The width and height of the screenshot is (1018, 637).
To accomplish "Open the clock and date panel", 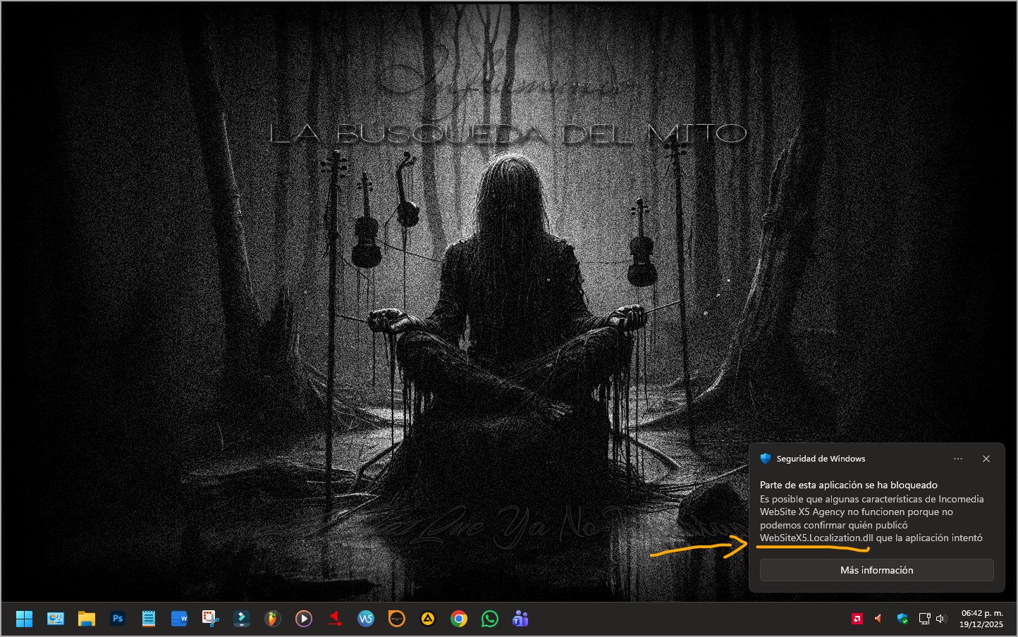I will click(981, 619).
